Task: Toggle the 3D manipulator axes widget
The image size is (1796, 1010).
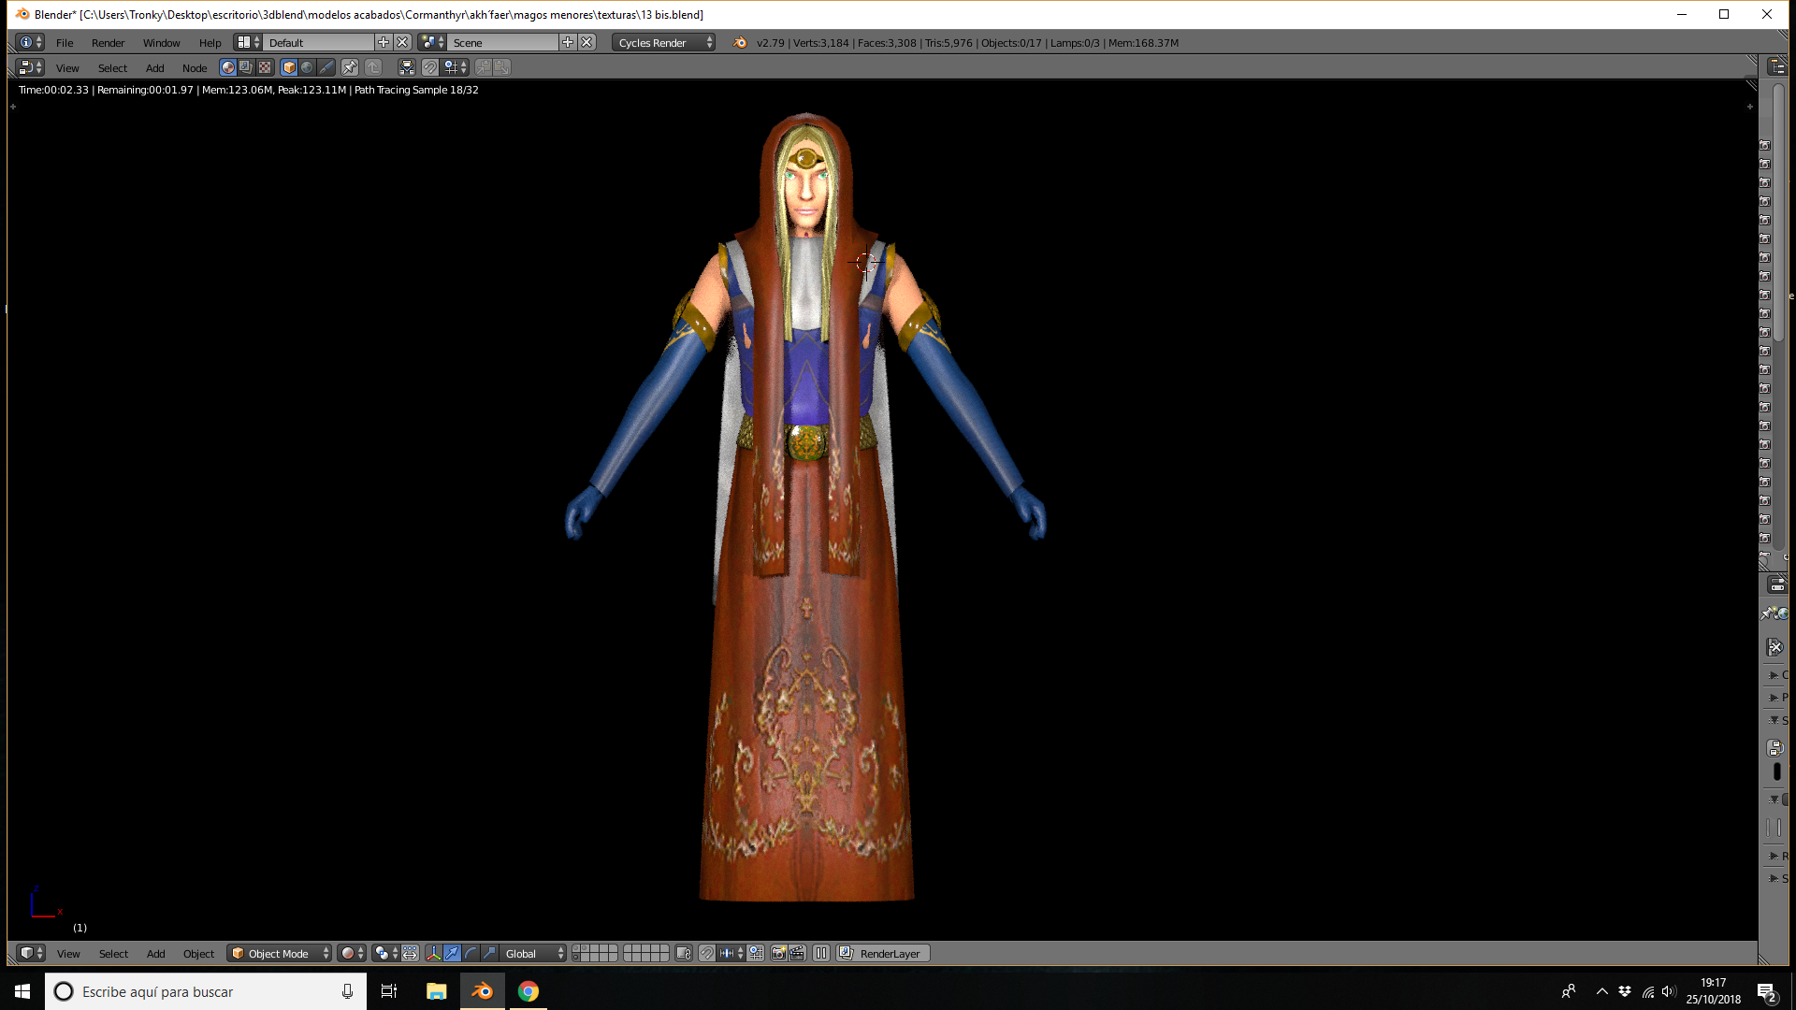Action: tap(433, 953)
